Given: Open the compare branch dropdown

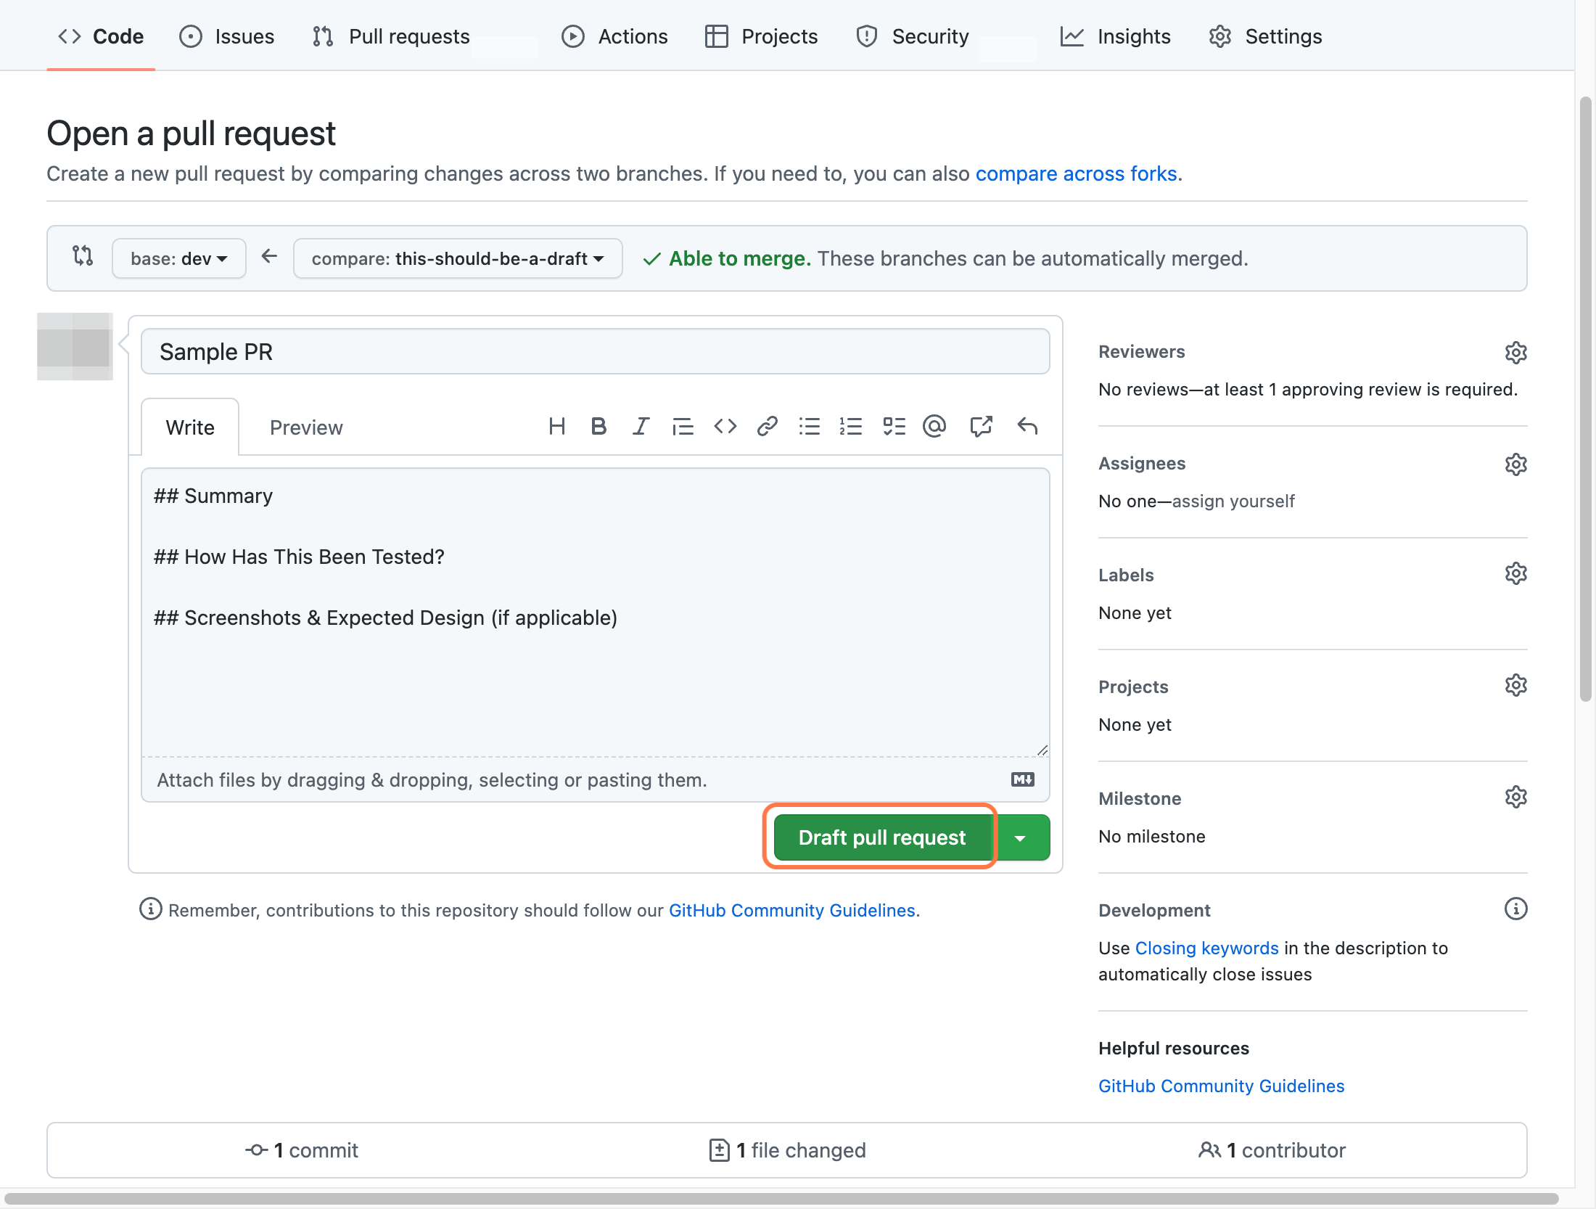Looking at the screenshot, I should click(x=458, y=258).
